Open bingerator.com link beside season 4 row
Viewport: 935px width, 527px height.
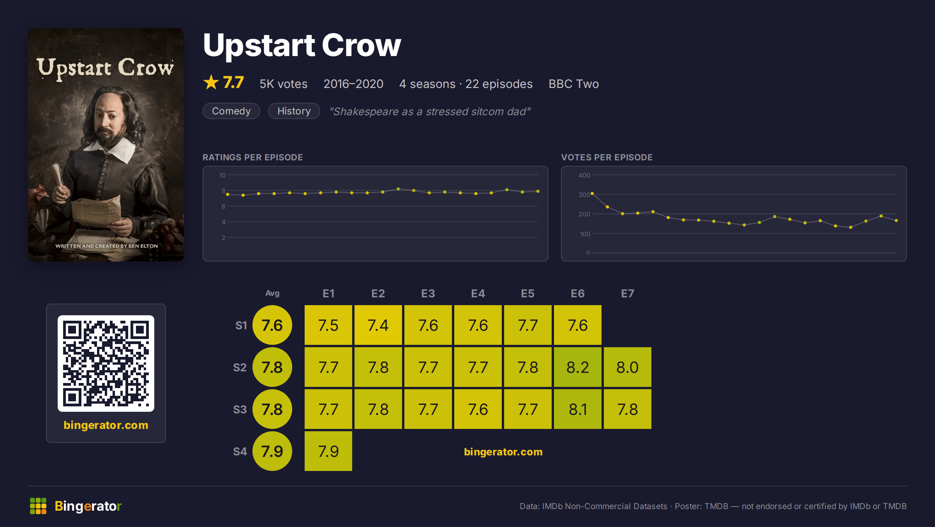pos(503,452)
